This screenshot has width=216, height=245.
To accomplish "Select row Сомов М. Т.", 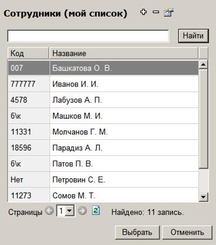I will (103, 195).
